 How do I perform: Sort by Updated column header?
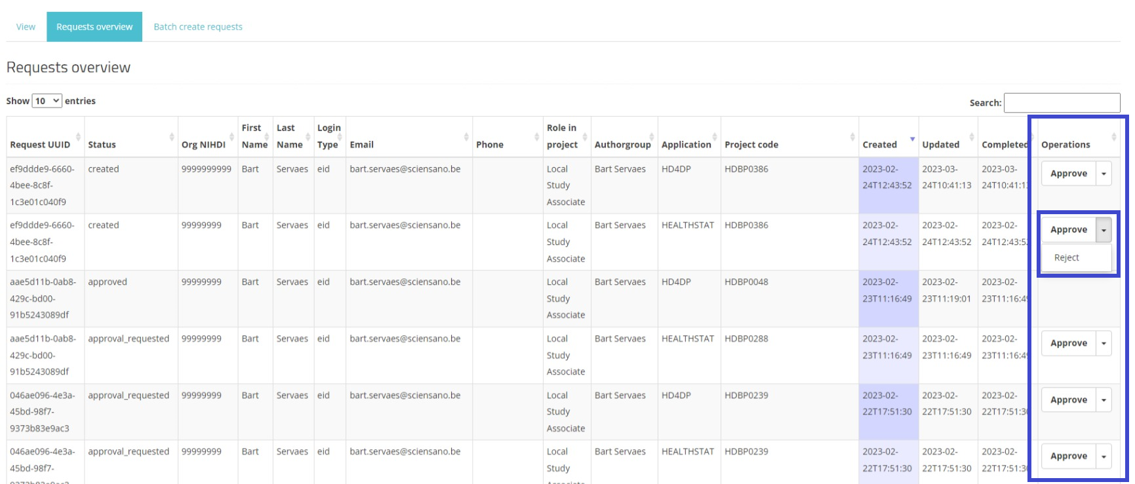click(940, 144)
